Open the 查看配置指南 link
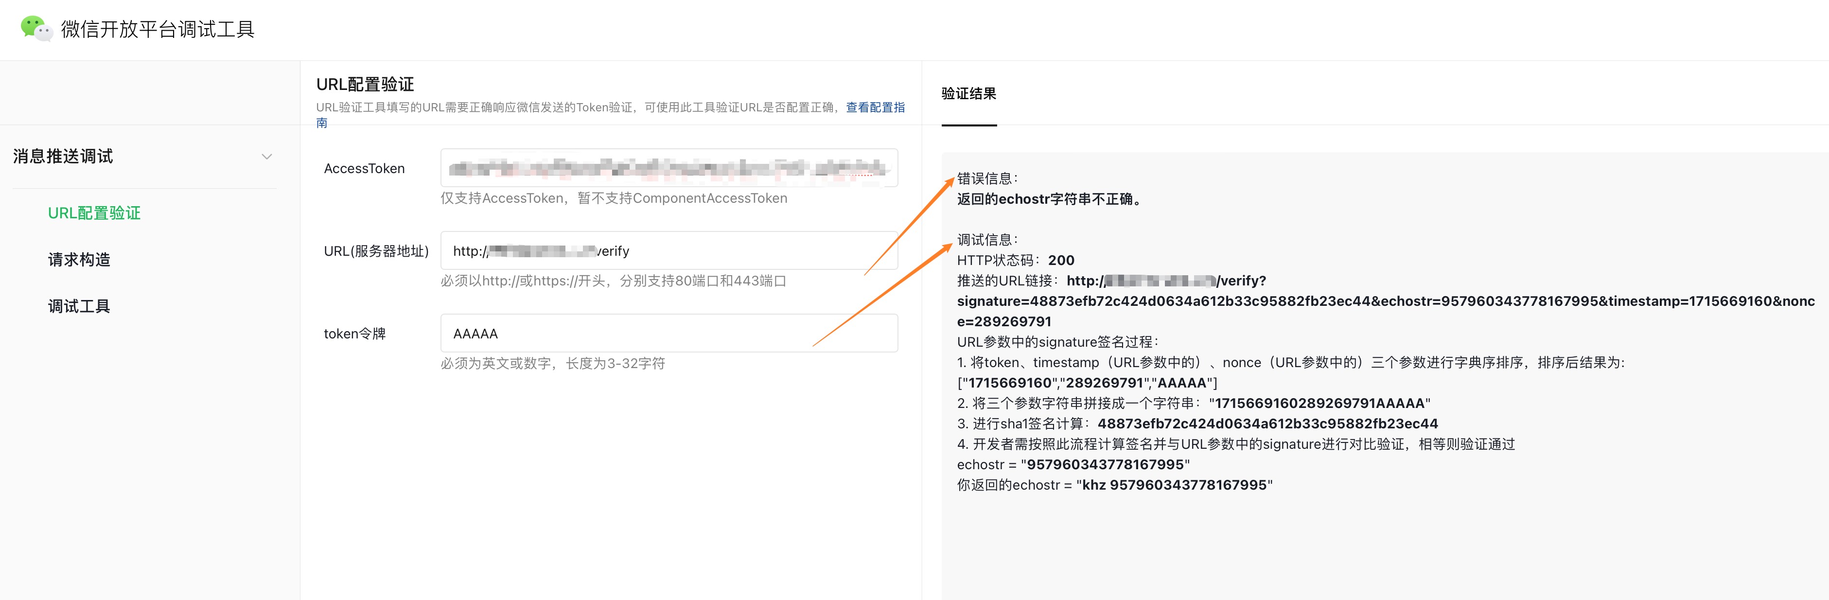 (875, 107)
